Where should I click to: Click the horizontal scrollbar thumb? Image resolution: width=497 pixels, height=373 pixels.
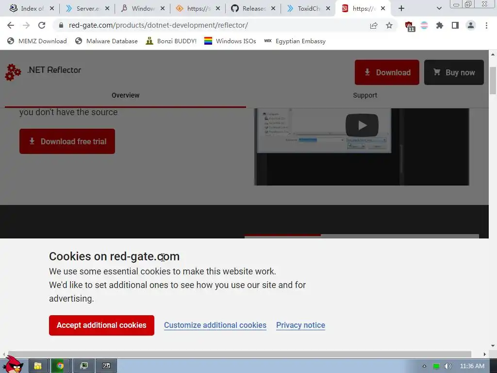[x=240, y=354]
